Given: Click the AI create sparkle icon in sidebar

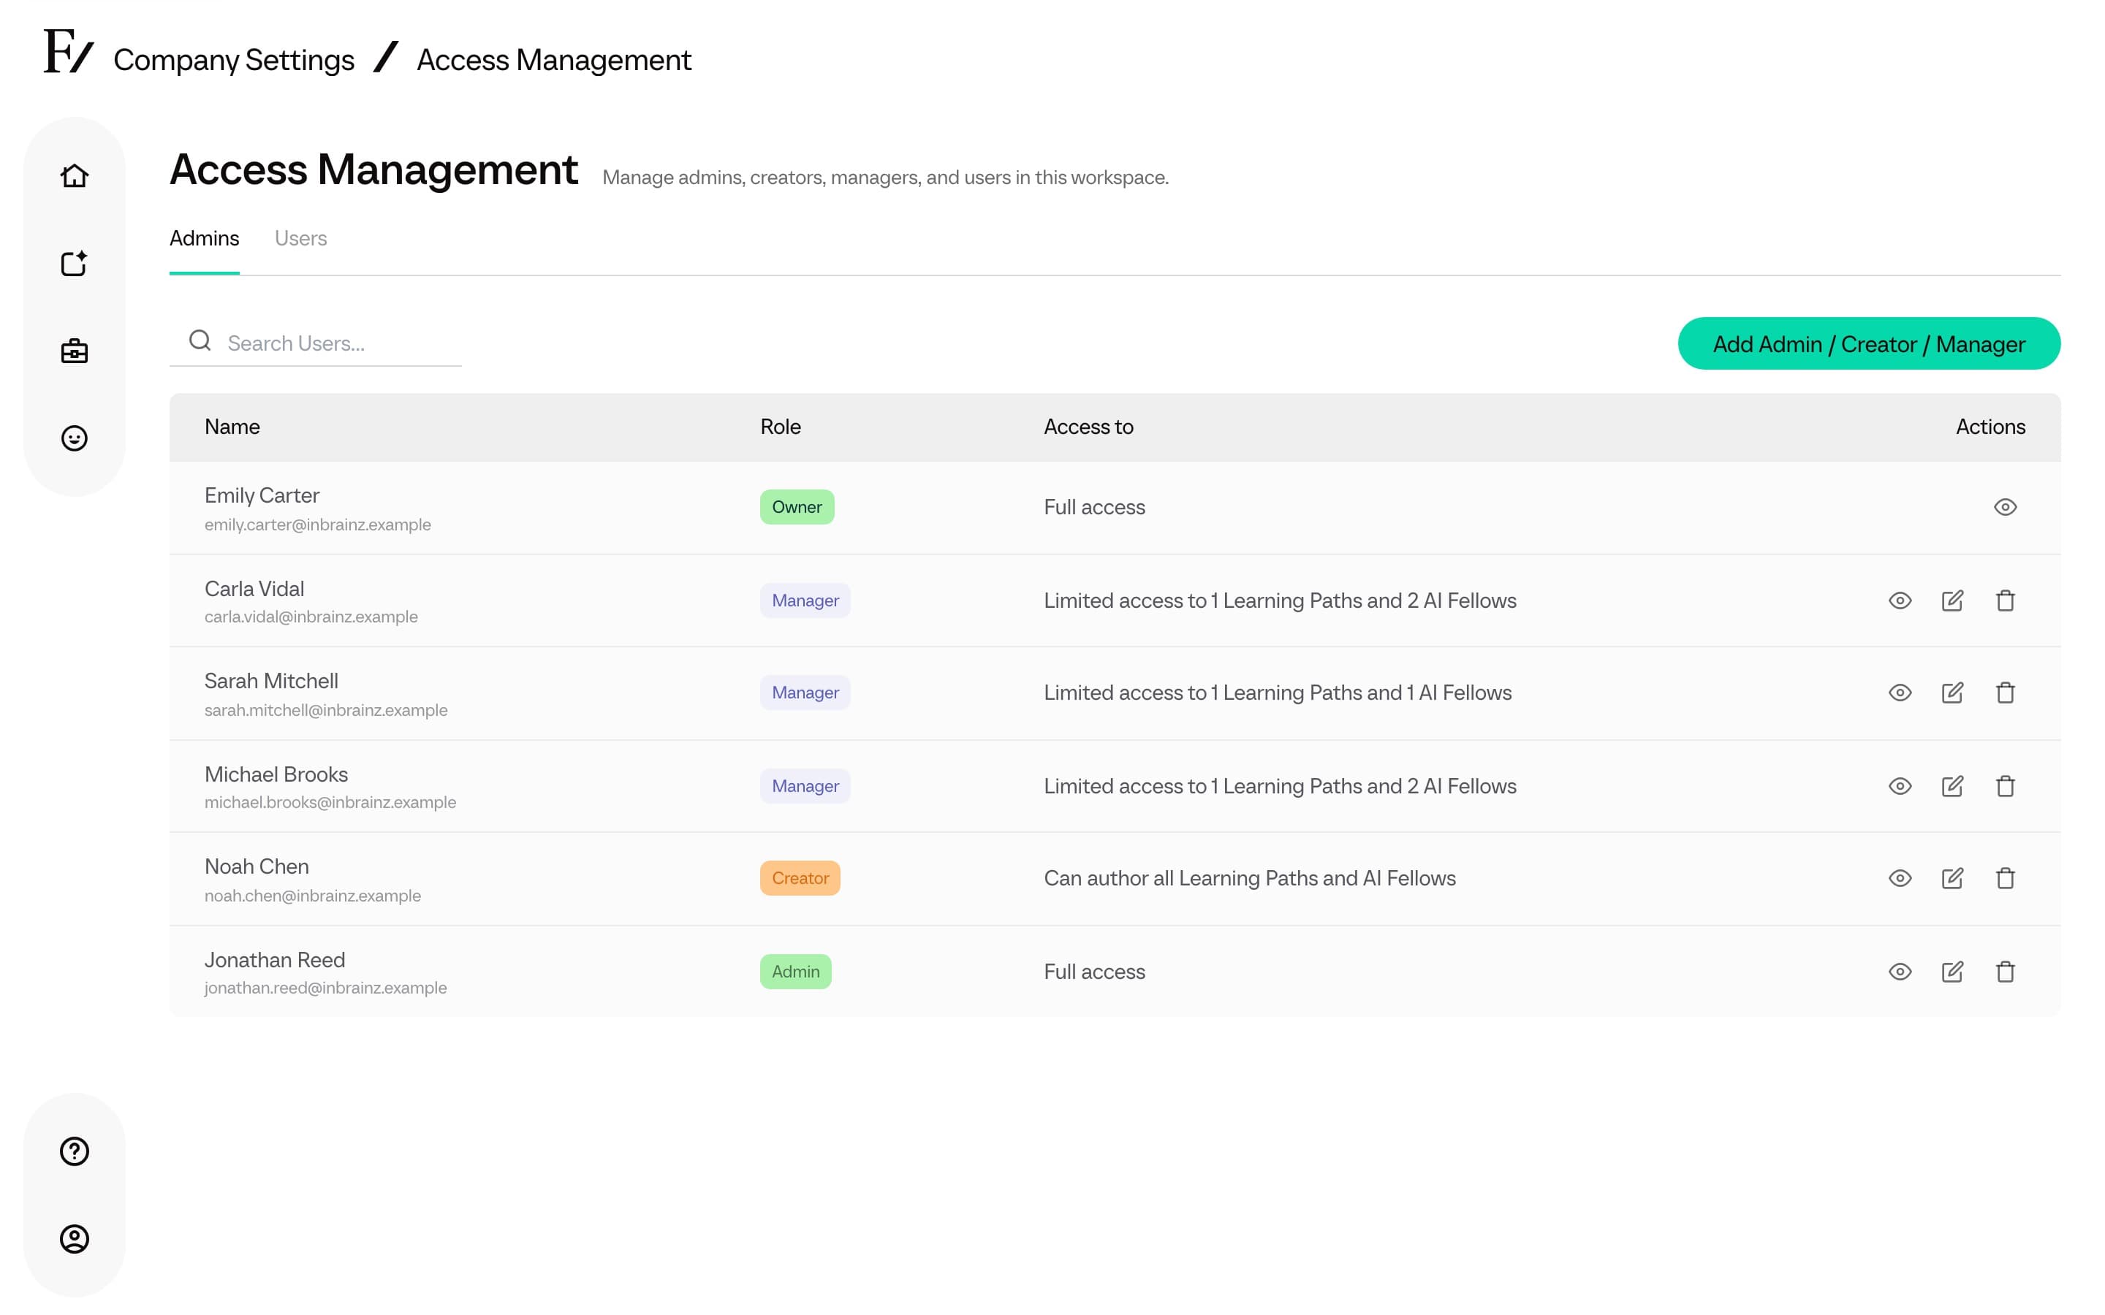Looking at the screenshot, I should [x=74, y=264].
